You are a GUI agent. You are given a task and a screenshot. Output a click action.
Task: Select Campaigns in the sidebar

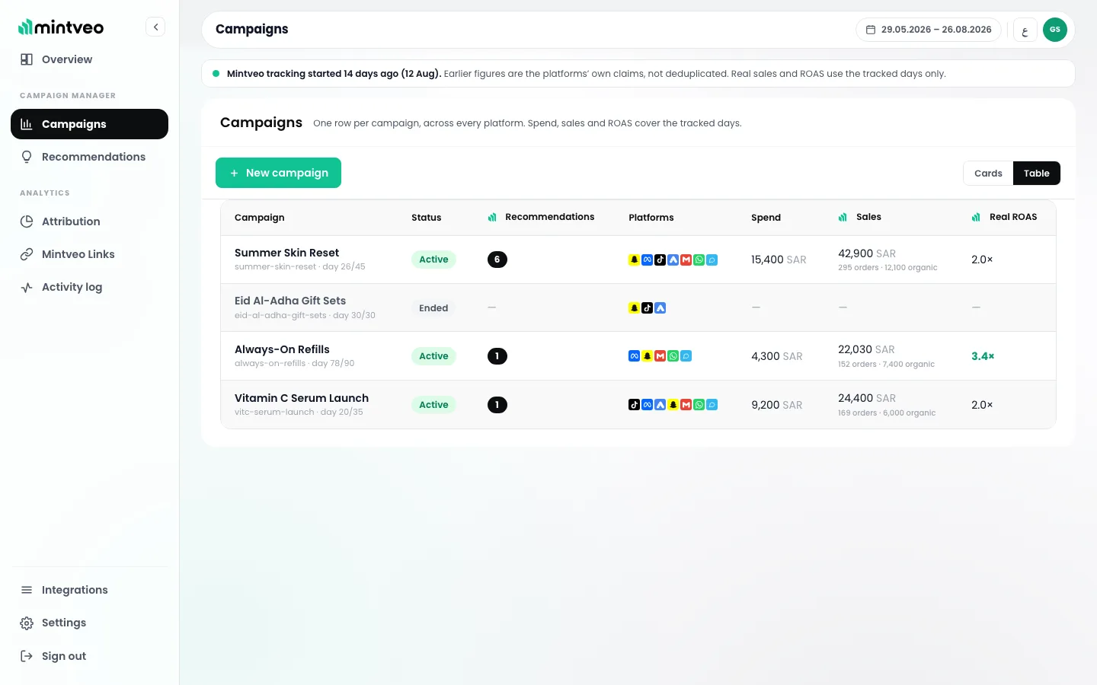pos(89,124)
